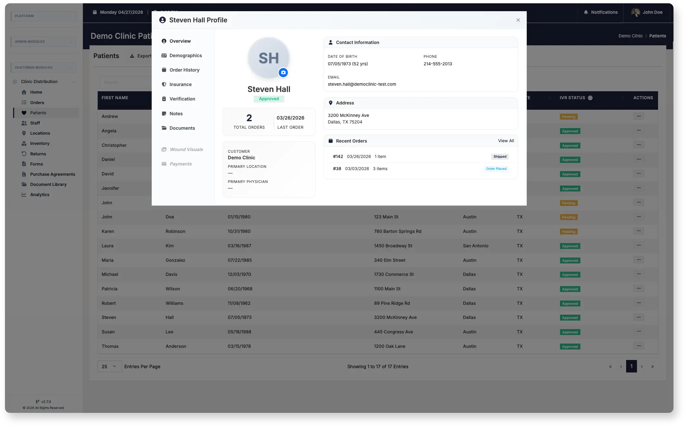This screenshot has width=685, height=426.
Task: Click the Forms document icon
Action: (24, 164)
